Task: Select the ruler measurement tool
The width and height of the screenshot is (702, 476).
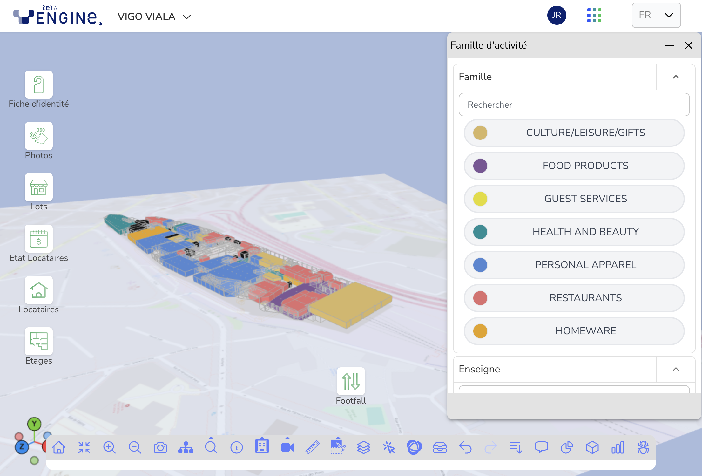Action: click(313, 447)
